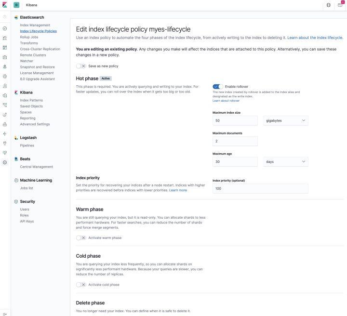Open Snapshot and Restore menu item
This screenshot has height=316, width=347.
37,67
